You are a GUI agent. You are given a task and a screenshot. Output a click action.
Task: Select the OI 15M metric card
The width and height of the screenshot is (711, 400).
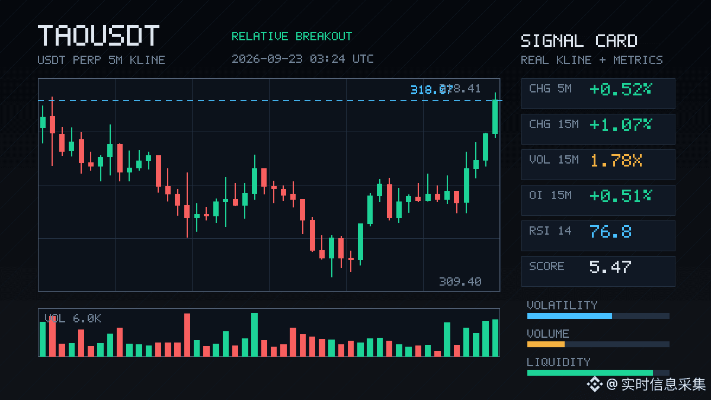click(598, 200)
